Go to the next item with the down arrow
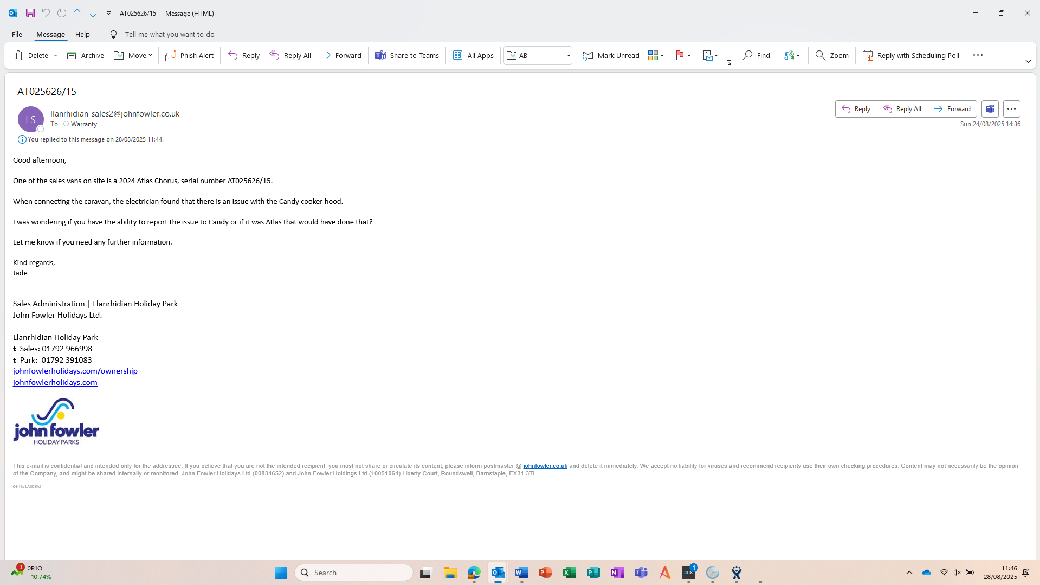 pyautogui.click(x=93, y=13)
